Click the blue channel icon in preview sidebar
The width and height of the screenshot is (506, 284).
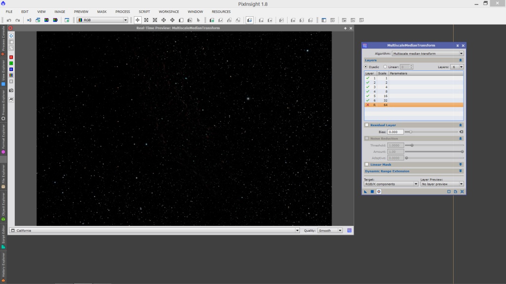pos(11,69)
